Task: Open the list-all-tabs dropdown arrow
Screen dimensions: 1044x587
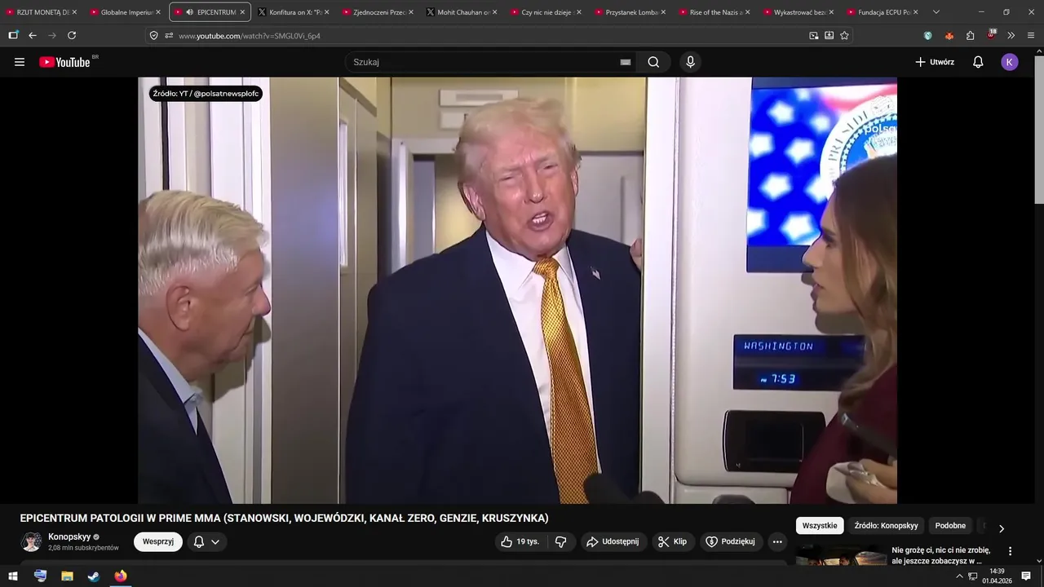Action: tap(936, 12)
